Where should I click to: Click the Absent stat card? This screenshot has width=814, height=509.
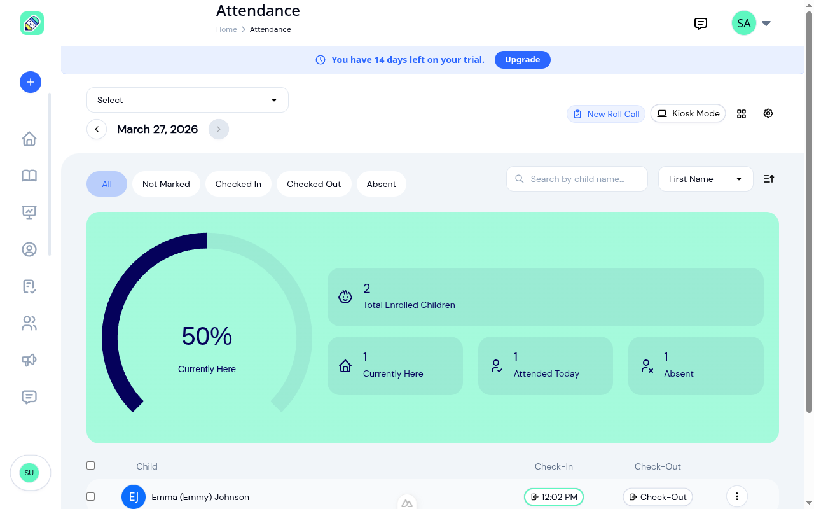tap(696, 366)
